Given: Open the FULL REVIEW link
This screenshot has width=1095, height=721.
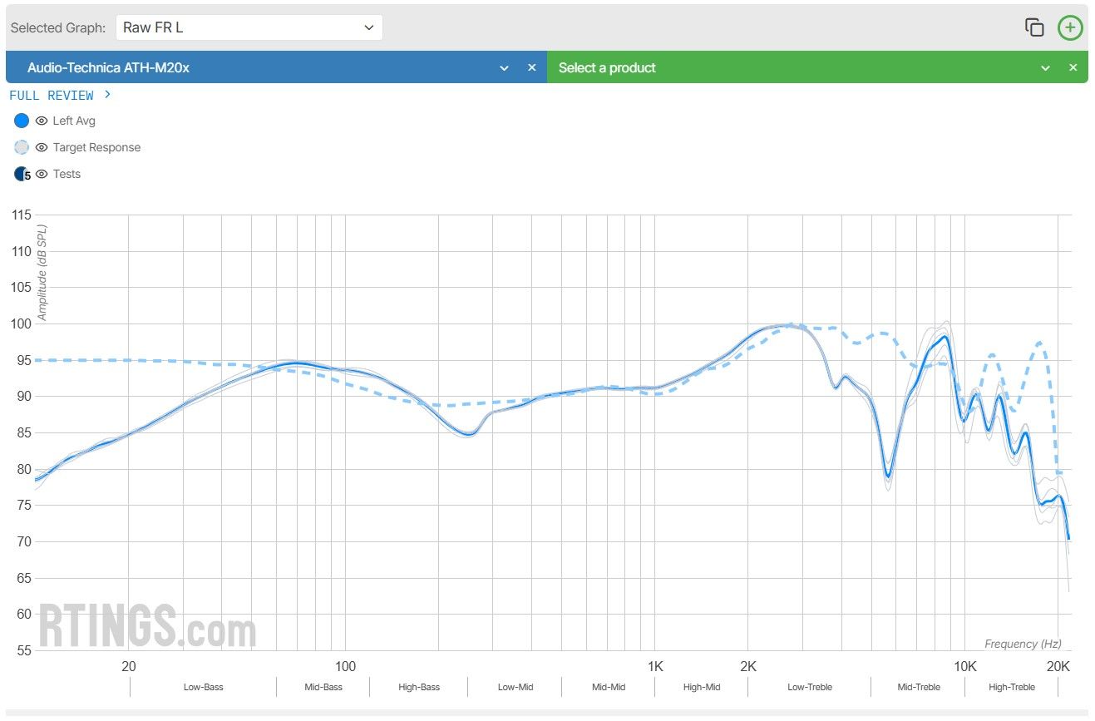Looking at the screenshot, I should [60, 96].
